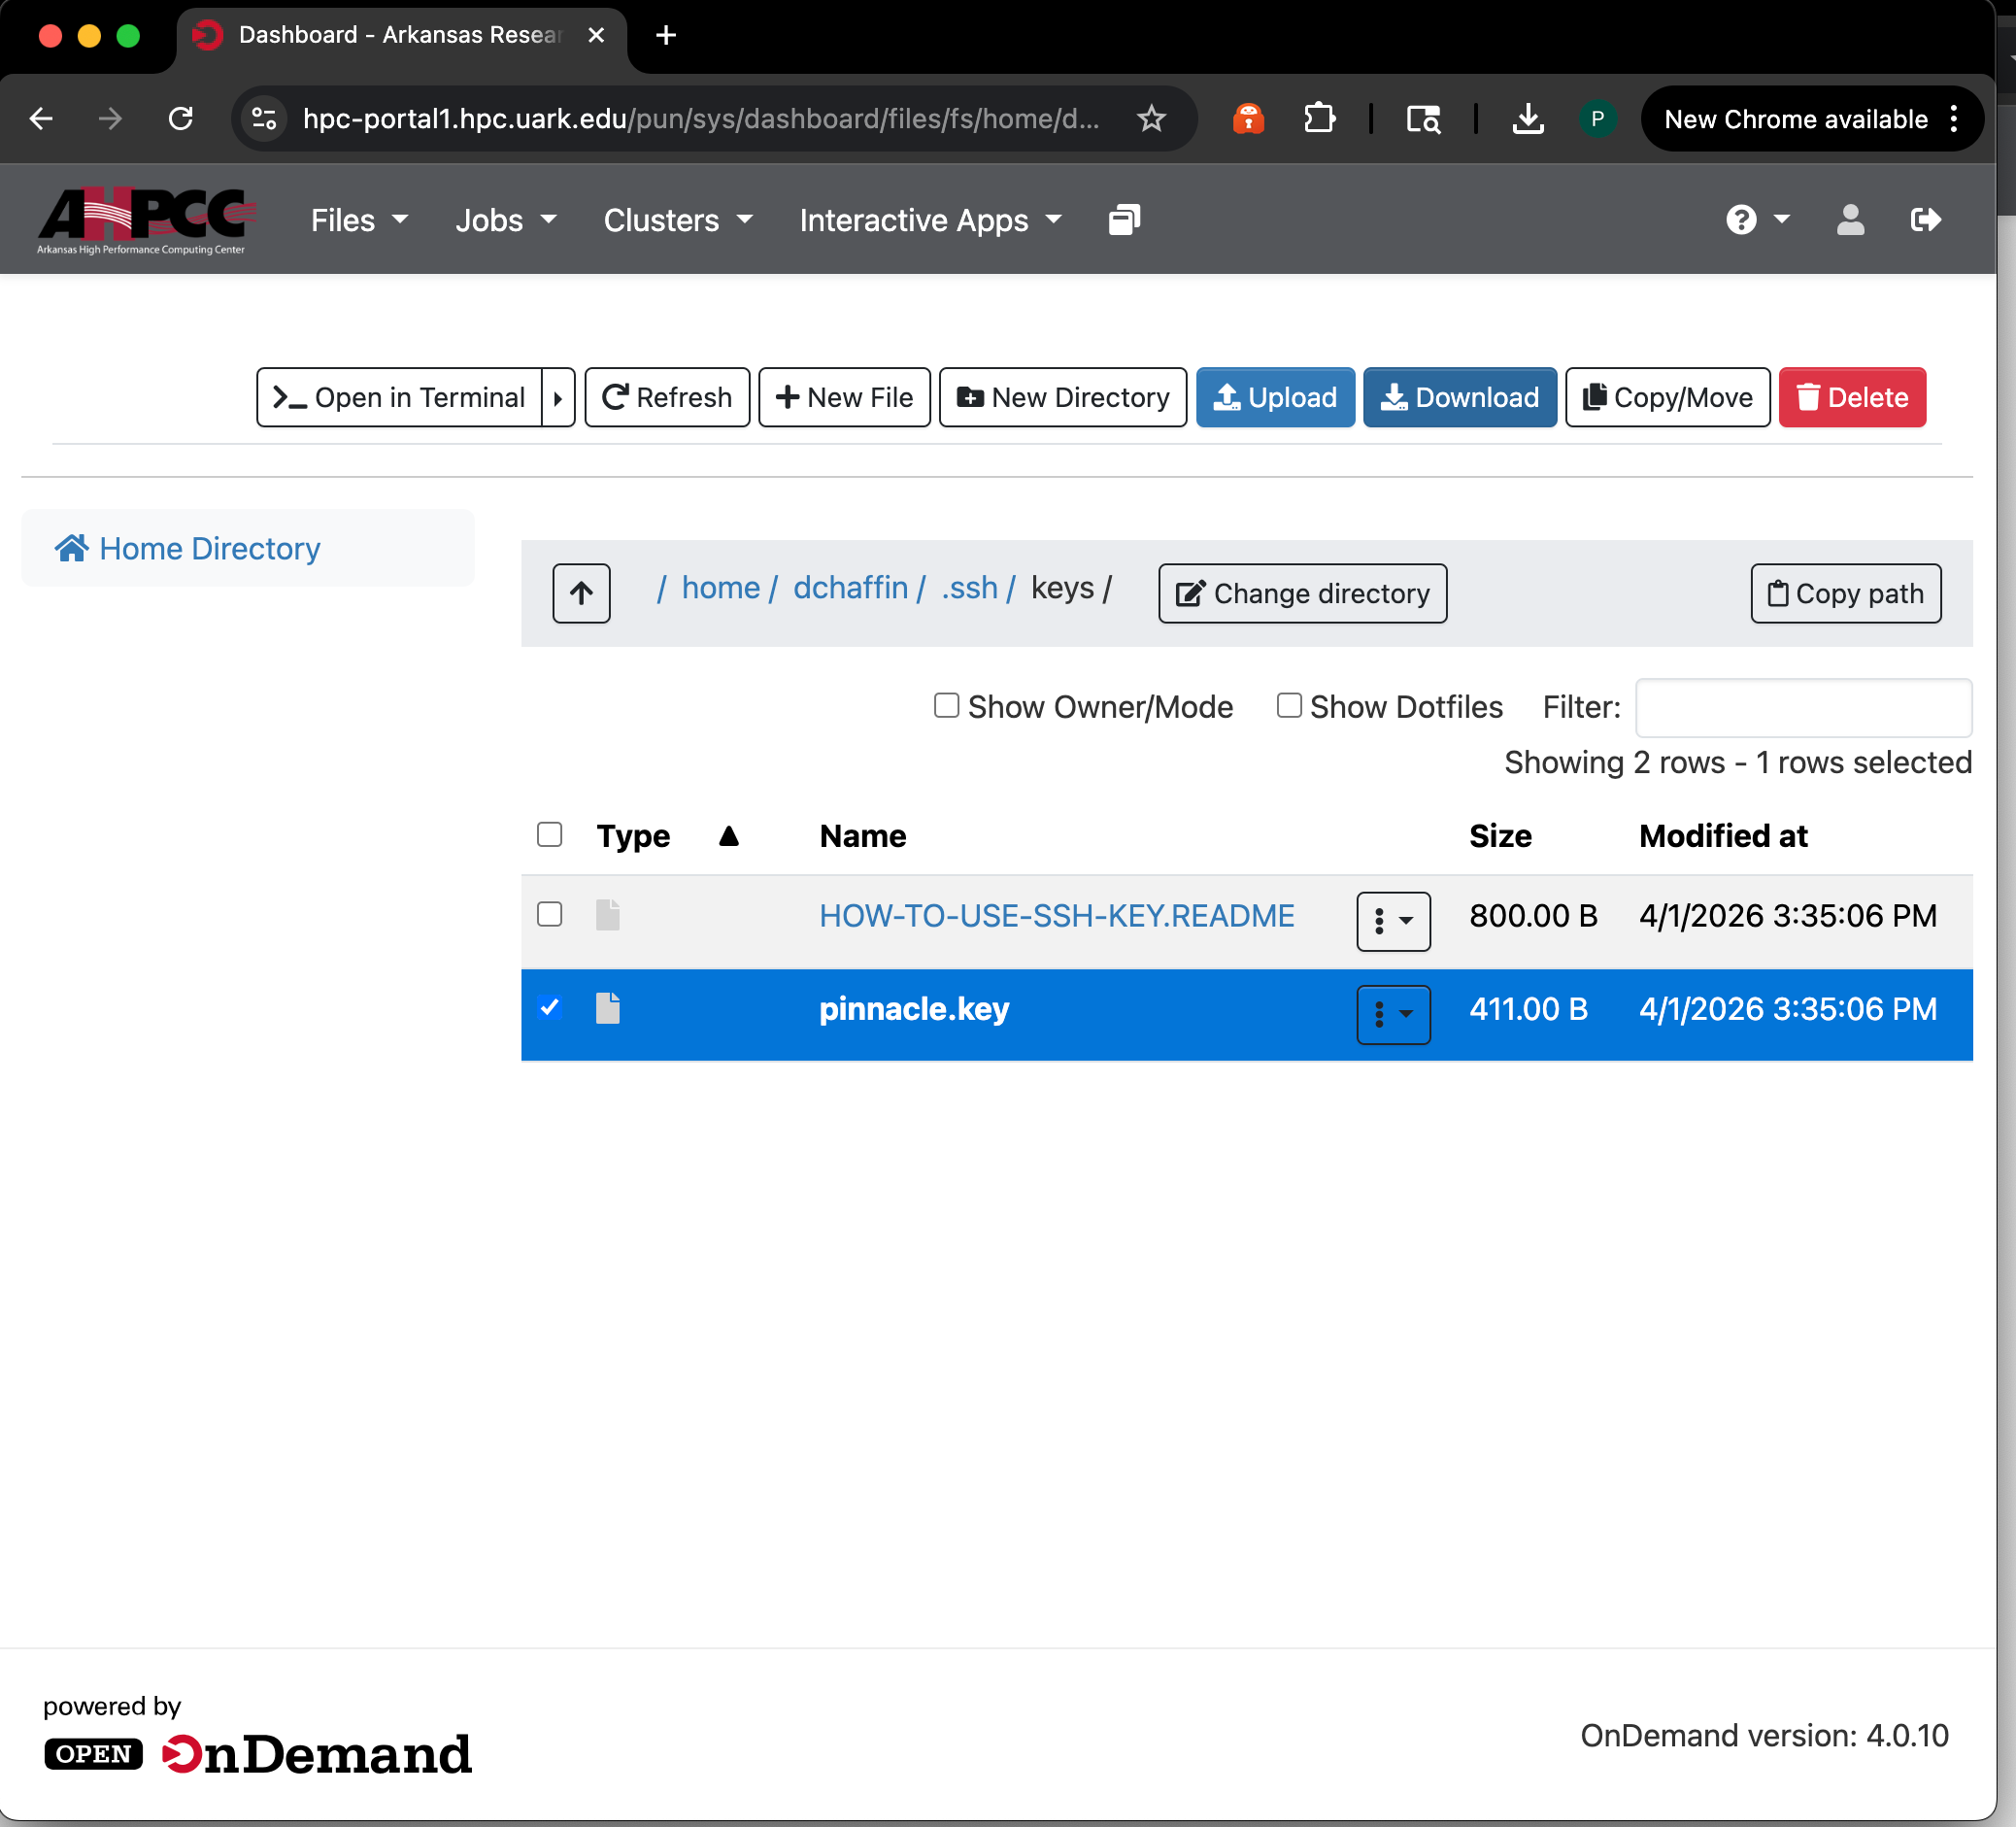Enable Show Dotfiles checkbox
Image resolution: width=2016 pixels, height=1827 pixels.
pyautogui.click(x=1289, y=705)
